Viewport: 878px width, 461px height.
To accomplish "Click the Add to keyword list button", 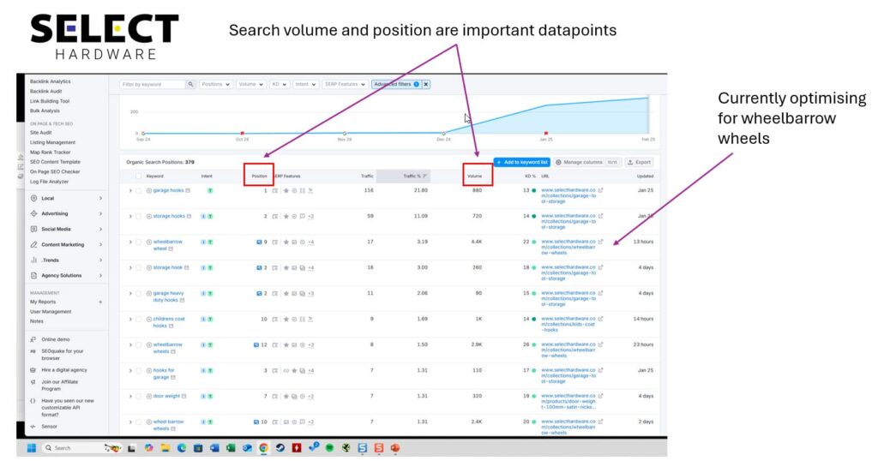I will 521,162.
